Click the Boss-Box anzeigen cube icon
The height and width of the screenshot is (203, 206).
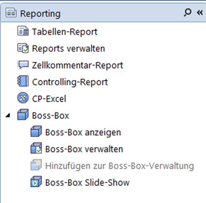pos(36,131)
